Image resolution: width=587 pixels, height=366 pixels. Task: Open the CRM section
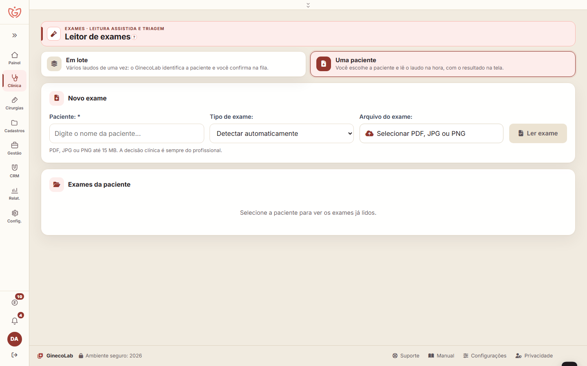[15, 171]
